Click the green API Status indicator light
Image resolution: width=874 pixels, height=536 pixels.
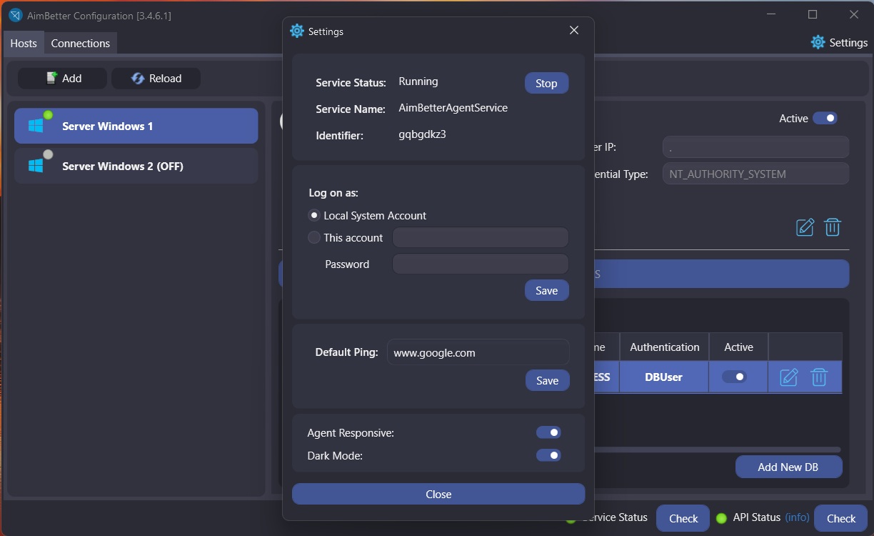pyautogui.click(x=721, y=518)
